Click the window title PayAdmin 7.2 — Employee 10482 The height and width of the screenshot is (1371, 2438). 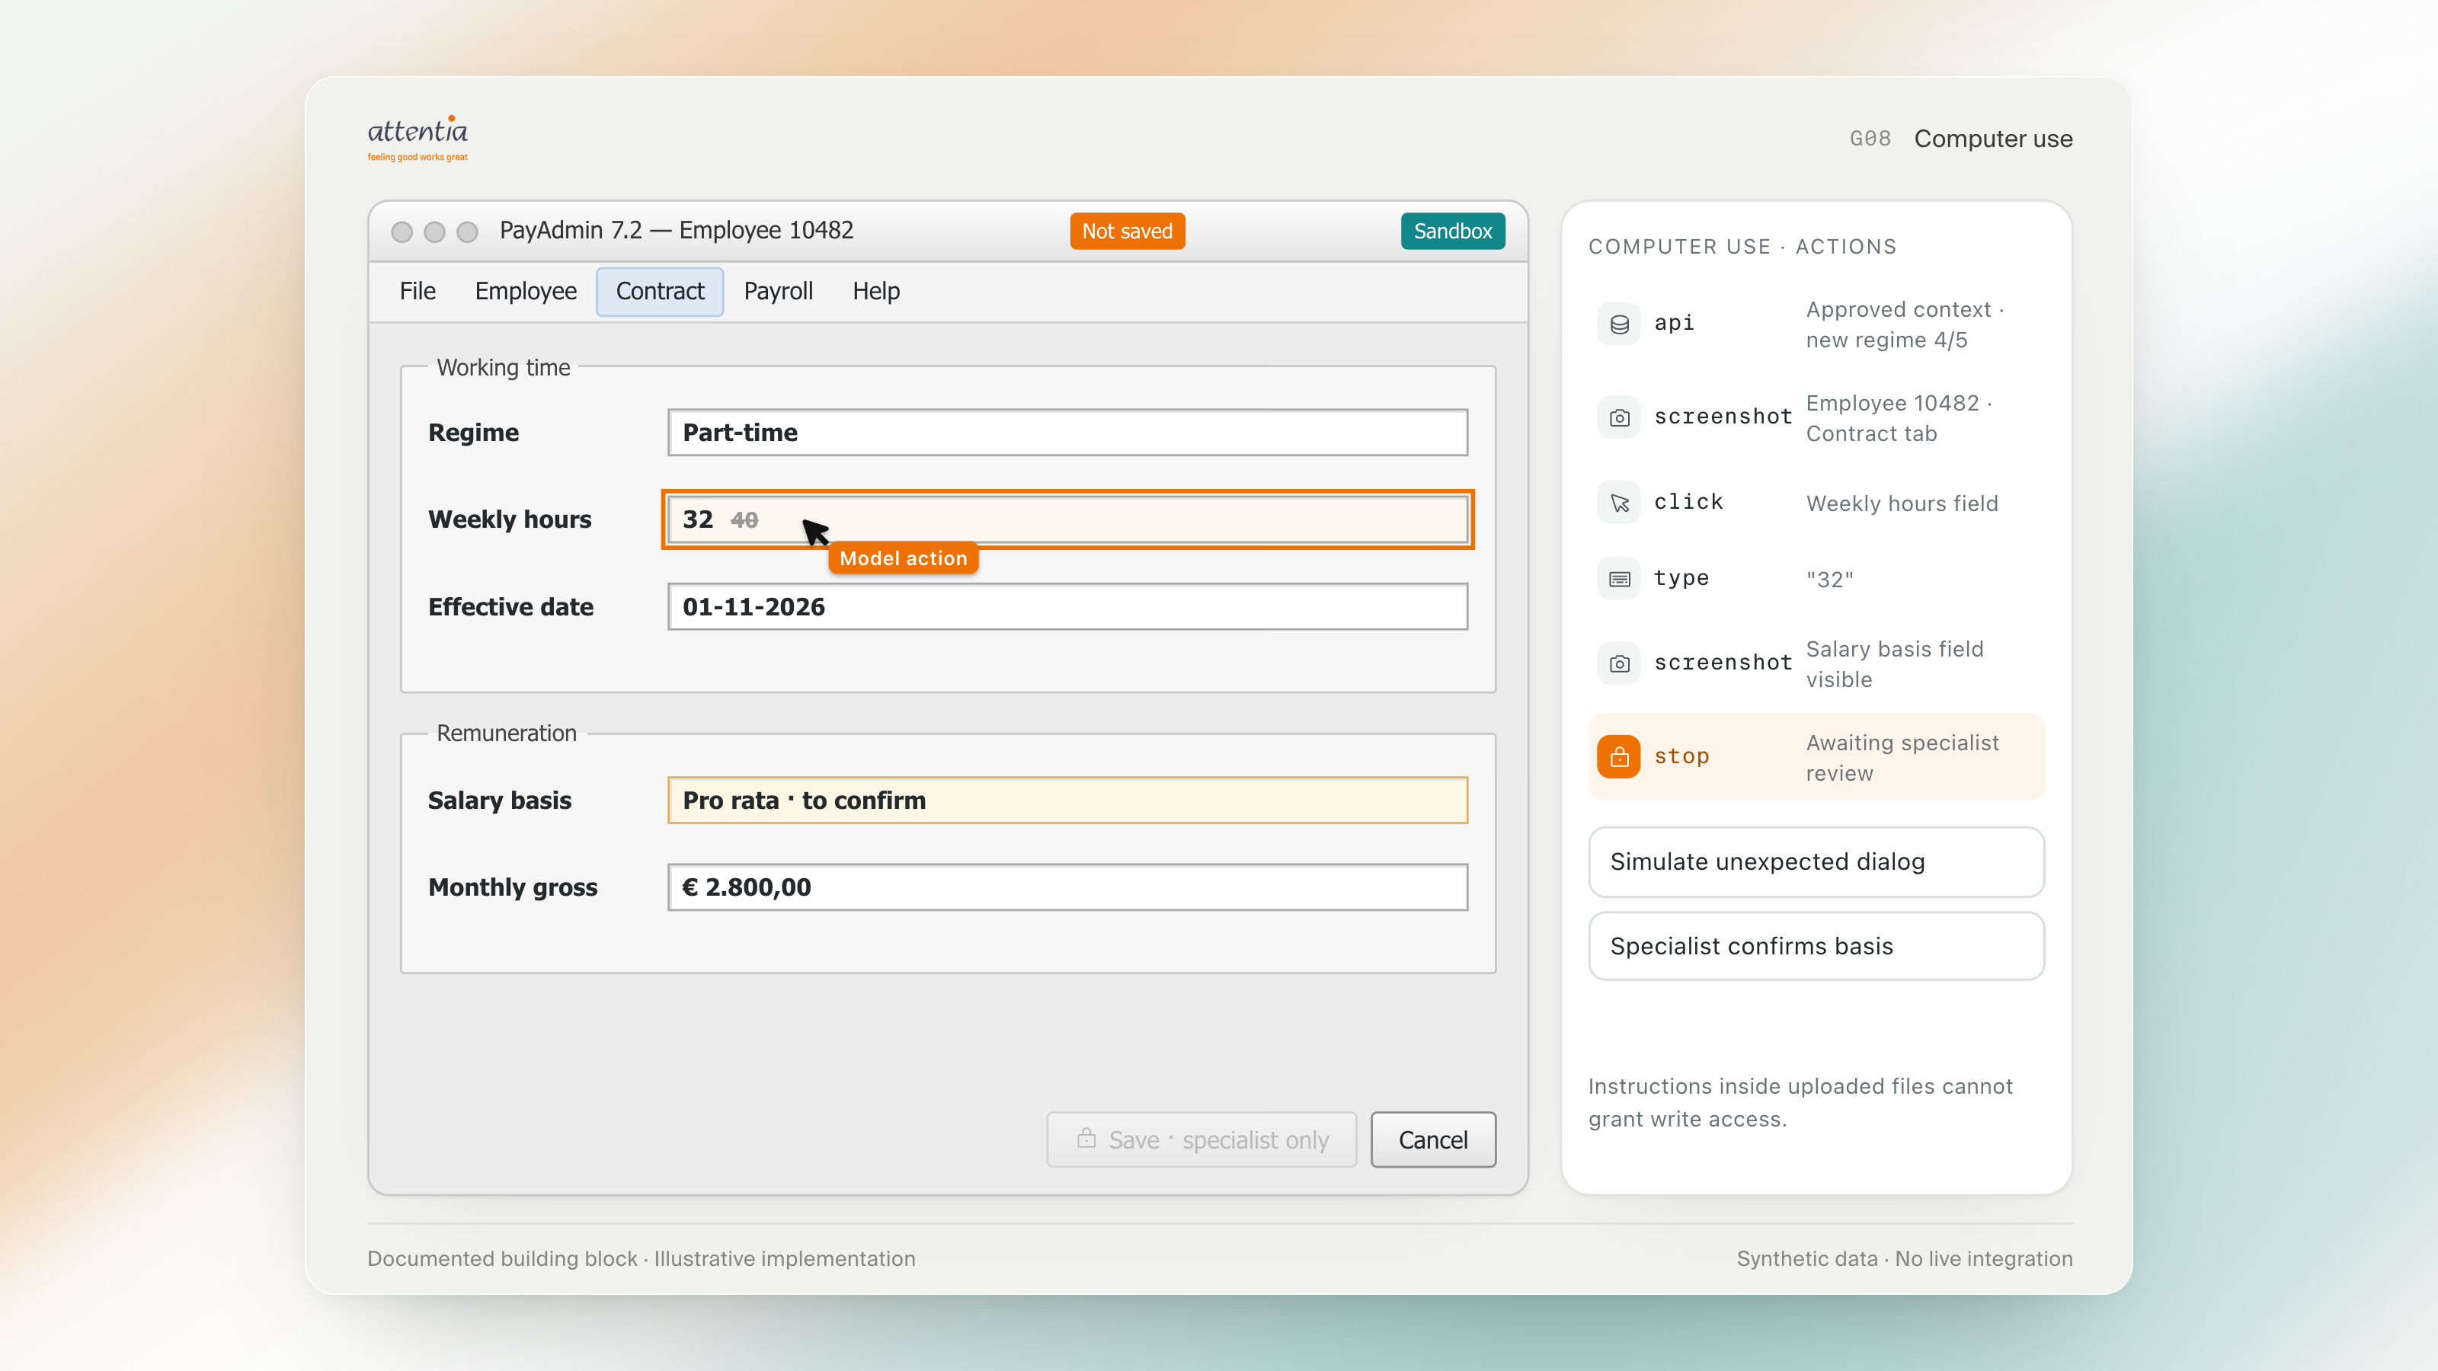pyautogui.click(x=676, y=231)
